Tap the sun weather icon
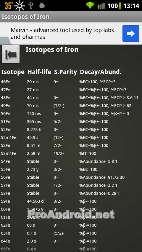Screen dimensions: 142x252 coord(20,6)
